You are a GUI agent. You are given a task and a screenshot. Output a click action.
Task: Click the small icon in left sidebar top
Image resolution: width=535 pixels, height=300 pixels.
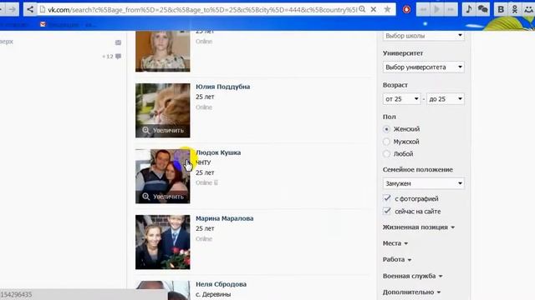(x=118, y=42)
